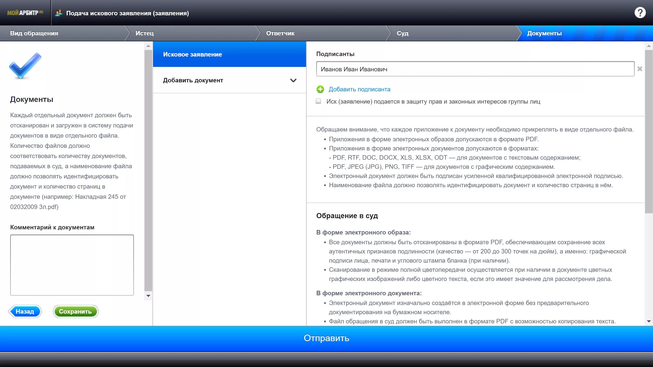Image resolution: width=653 pixels, height=367 pixels.
Task: Remove signer Иванов Иван Иванович with the X icon
Action: pos(640,69)
